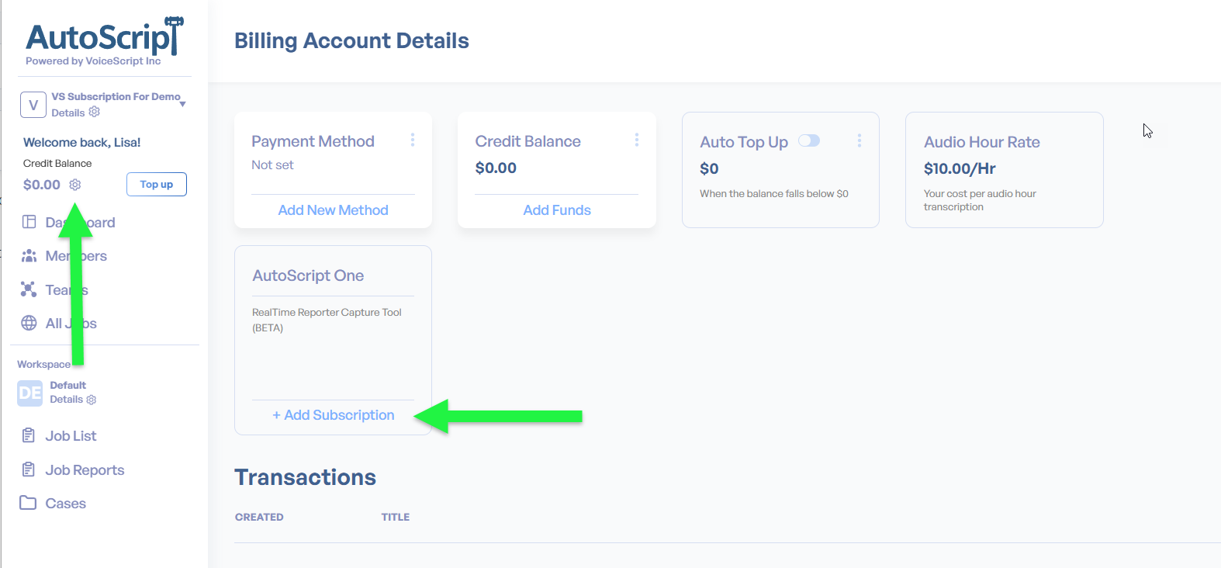This screenshot has height=568, width=1221.
Task: Click the DE workspace avatar thumbnail
Action: (x=30, y=393)
